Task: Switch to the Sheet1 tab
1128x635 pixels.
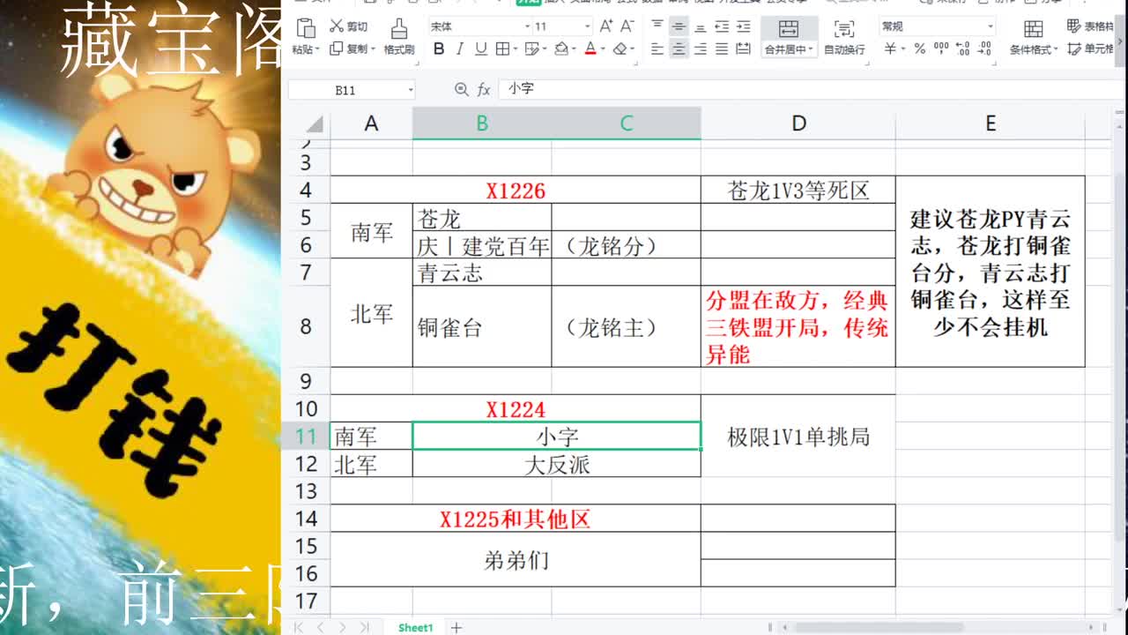Action: [415, 628]
